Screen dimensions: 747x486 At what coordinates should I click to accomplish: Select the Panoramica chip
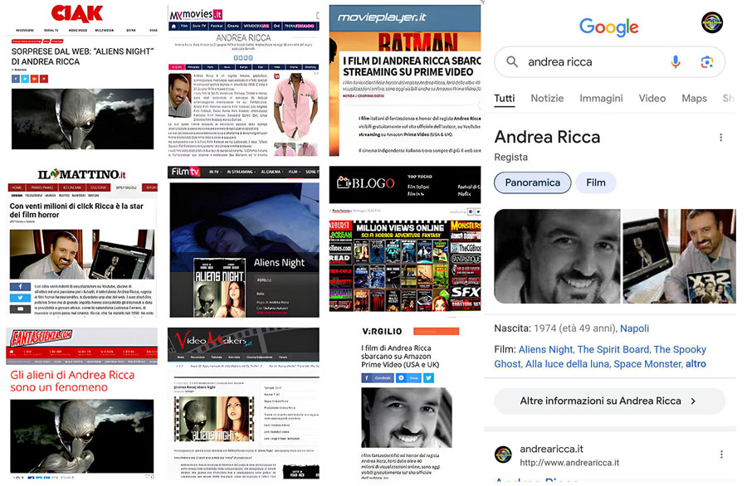click(532, 182)
